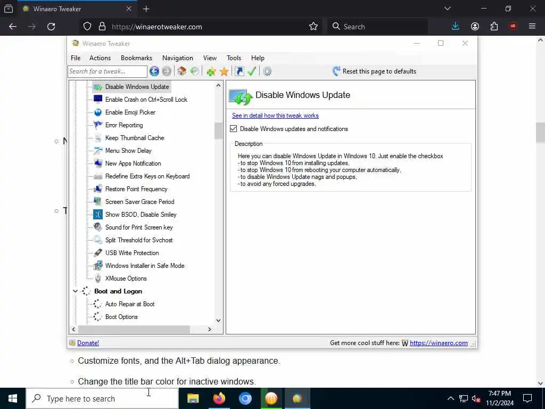Open Firefox list all tabs dropdown

pyautogui.click(x=448, y=9)
